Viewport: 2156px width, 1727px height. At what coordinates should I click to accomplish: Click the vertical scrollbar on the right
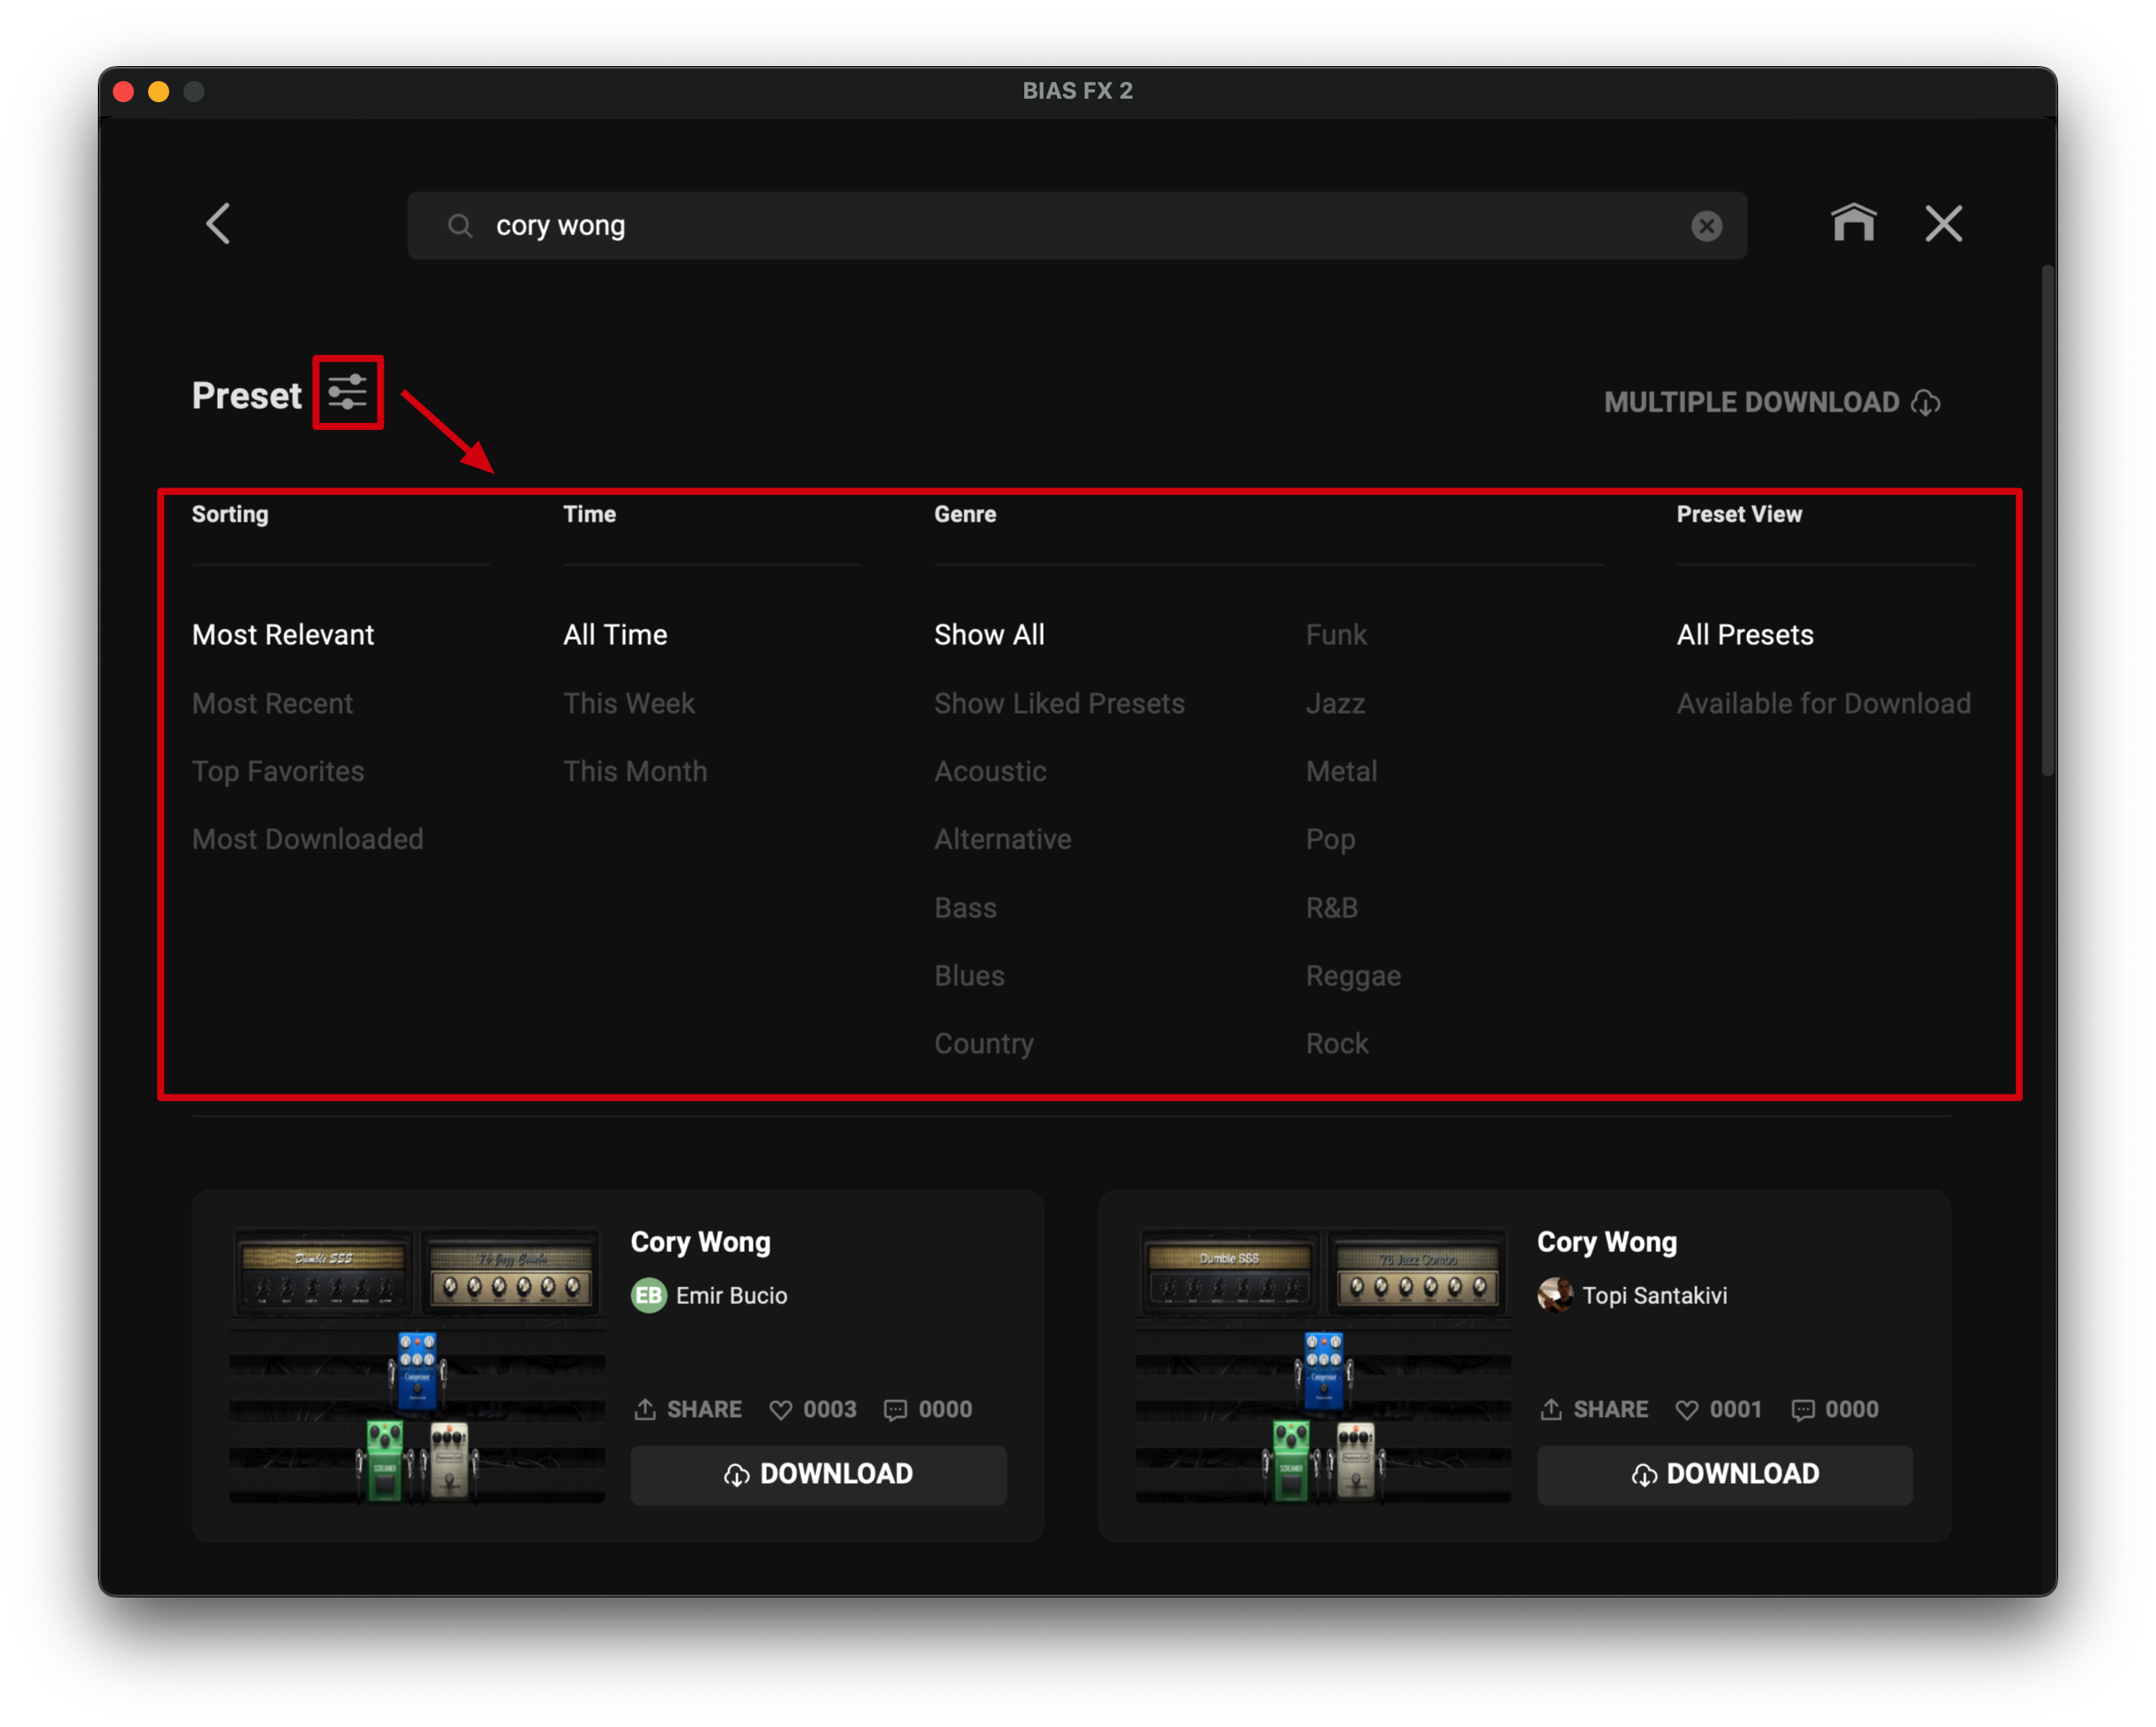click(2047, 520)
